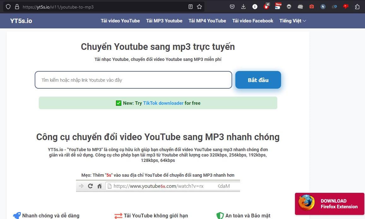The image size is (365, 219).
Task: Open the extension marked New
Action: (278, 6)
